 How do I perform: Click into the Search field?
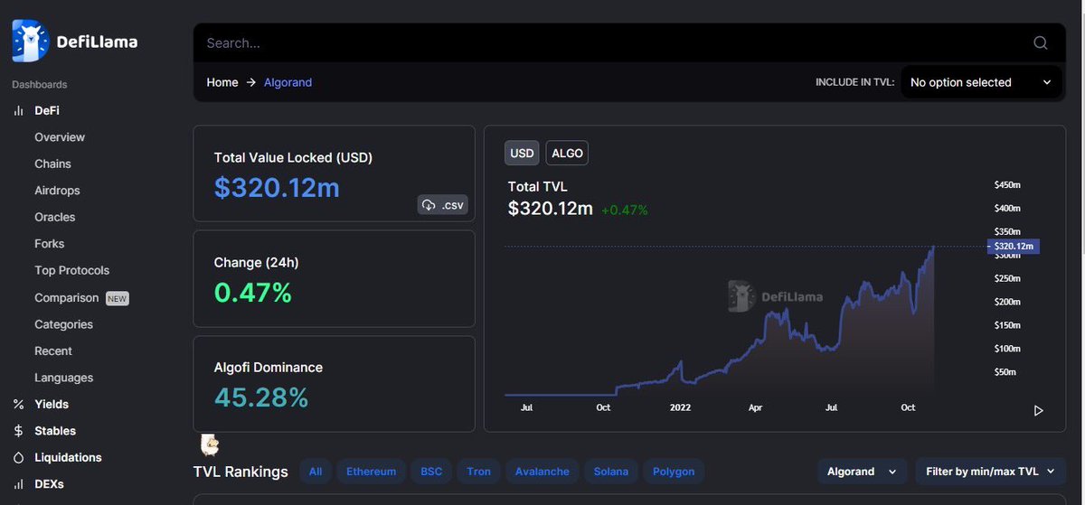(615, 42)
